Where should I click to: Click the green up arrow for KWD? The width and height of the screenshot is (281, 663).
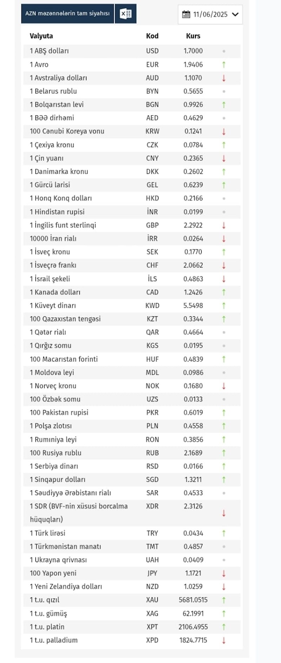(224, 306)
